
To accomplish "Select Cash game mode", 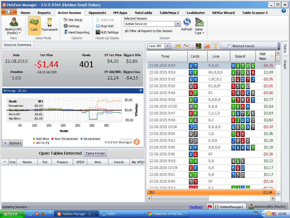I will pos(34,26).
